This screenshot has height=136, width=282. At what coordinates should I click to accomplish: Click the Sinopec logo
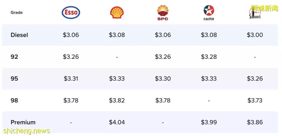(x=255, y=14)
